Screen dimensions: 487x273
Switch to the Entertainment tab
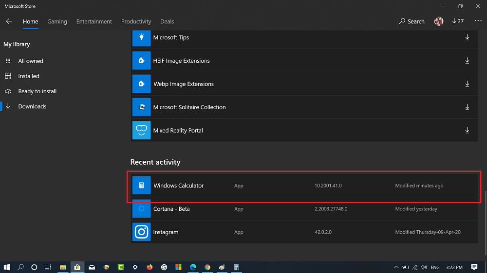[94, 21]
